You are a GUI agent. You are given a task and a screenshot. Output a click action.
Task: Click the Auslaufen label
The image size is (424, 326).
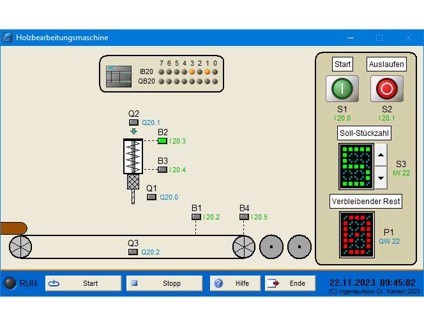pyautogui.click(x=386, y=64)
